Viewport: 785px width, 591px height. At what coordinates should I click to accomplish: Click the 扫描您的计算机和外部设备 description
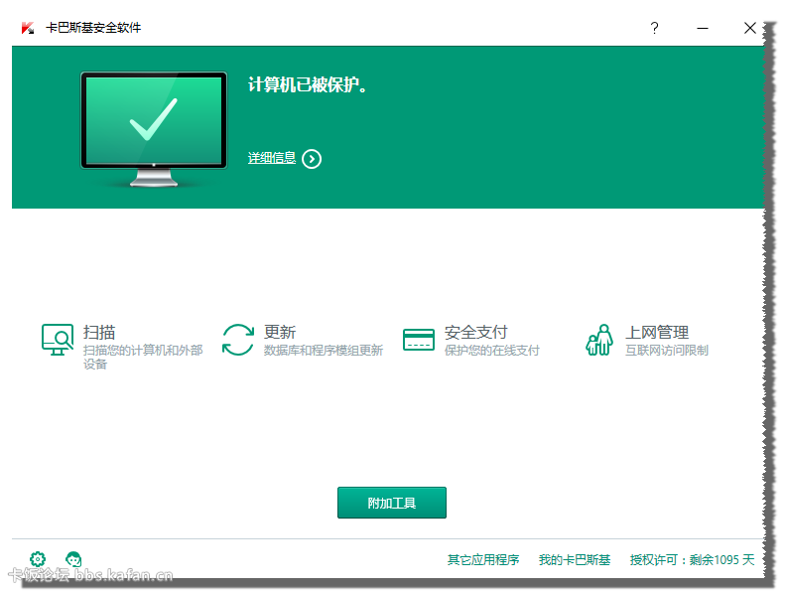(143, 357)
